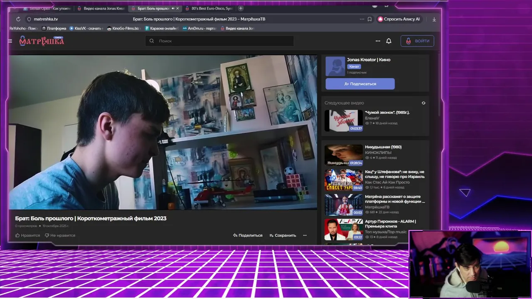Open the Караоке онлайн bookmark
Image resolution: width=532 pixels, height=299 pixels.
point(162,28)
